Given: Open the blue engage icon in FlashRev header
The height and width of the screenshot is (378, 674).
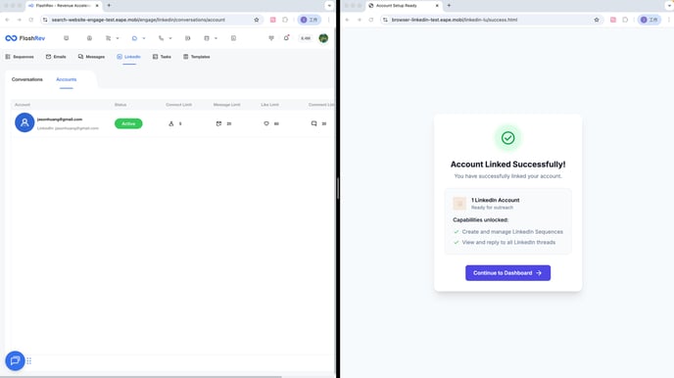Looking at the screenshot, I should [x=134, y=38].
